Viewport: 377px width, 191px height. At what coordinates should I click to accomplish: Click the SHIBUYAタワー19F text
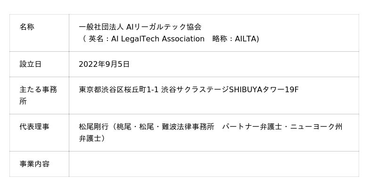click(264, 90)
